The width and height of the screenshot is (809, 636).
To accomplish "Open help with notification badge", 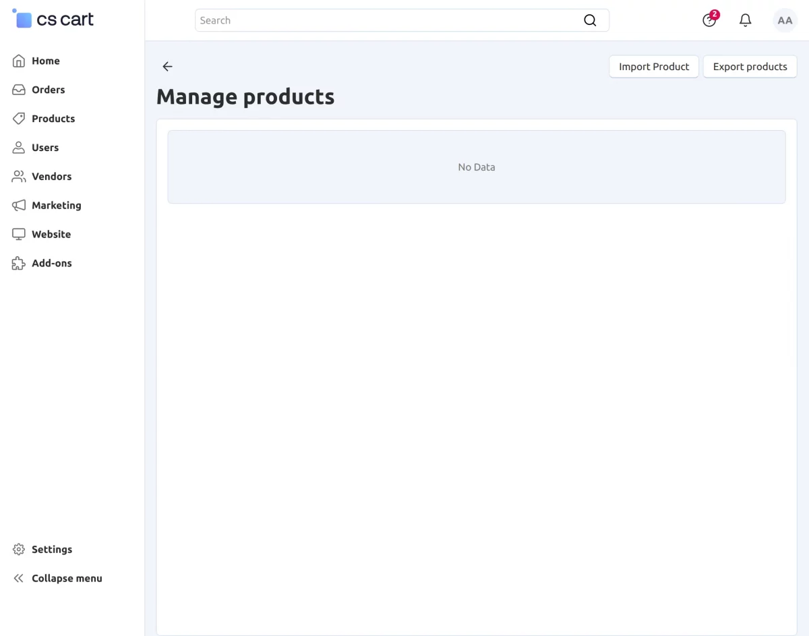I will (x=710, y=20).
